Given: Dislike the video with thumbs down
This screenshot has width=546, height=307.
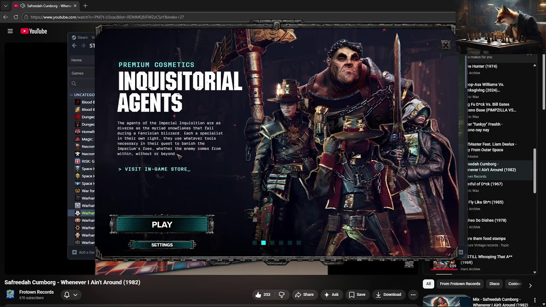Looking at the screenshot, I should [282, 295].
